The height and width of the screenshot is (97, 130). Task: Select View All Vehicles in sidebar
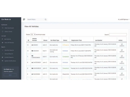point(9,43)
